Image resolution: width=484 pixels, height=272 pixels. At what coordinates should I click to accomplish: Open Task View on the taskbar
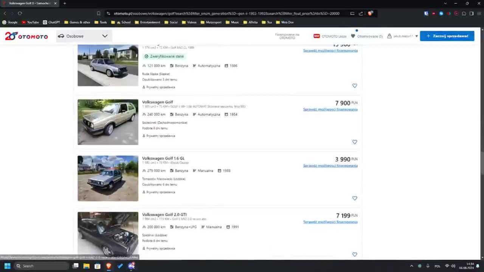click(x=76, y=266)
